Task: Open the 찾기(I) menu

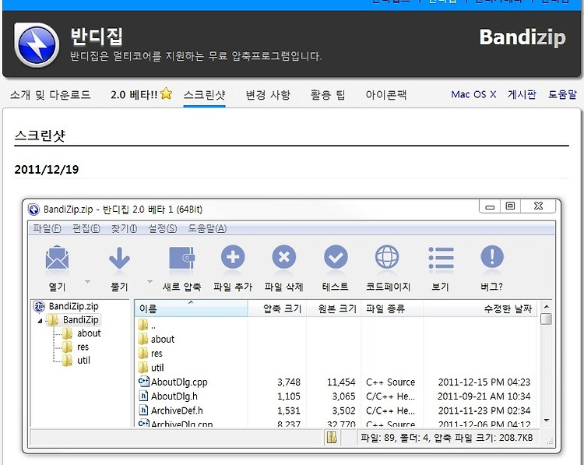Action: click(124, 228)
